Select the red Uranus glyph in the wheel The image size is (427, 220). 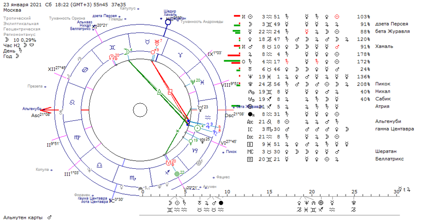click(x=157, y=42)
